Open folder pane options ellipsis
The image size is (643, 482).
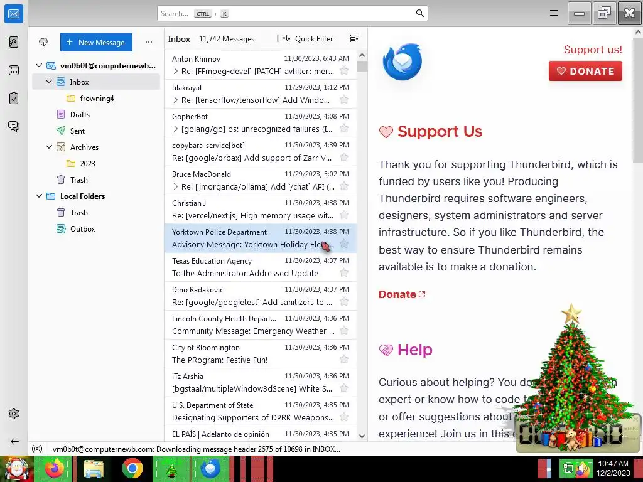149,42
